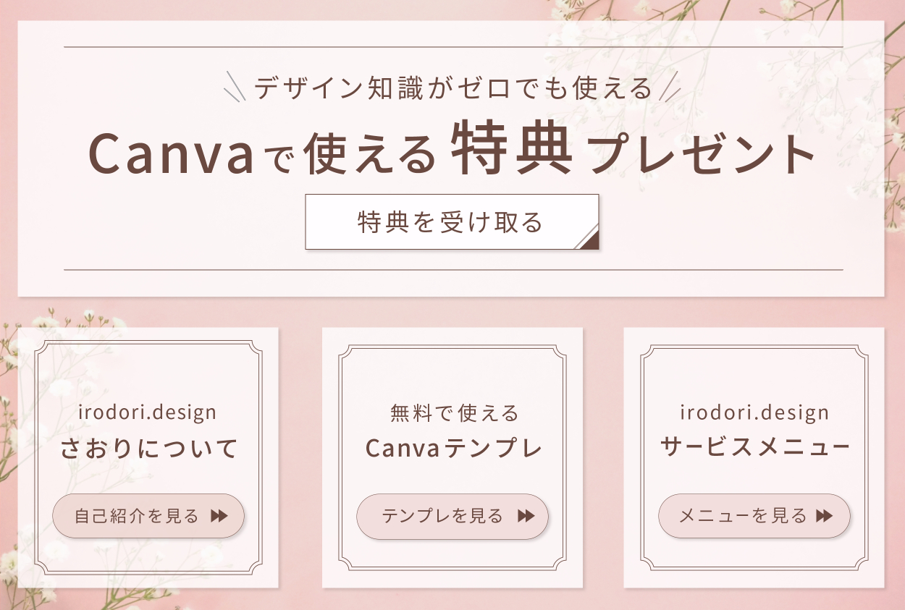Click the folded corner triangle on 特典を受け取る
Screen dimensions: 905x610
pos(590,240)
